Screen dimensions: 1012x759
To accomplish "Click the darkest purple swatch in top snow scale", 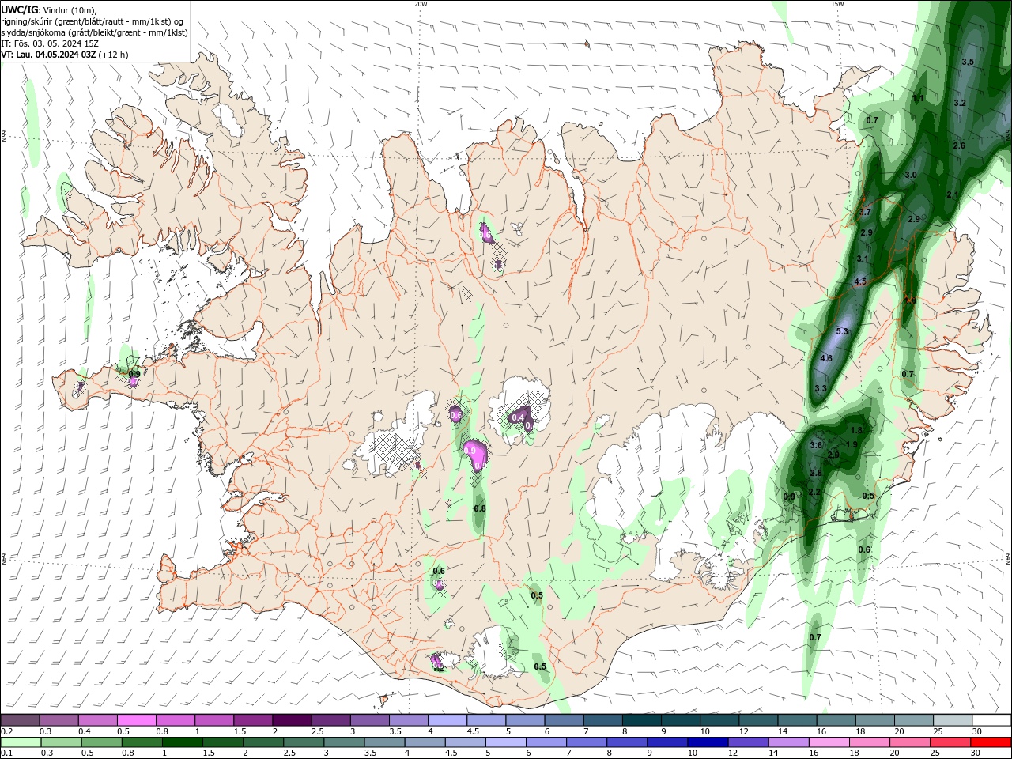I will (292, 719).
